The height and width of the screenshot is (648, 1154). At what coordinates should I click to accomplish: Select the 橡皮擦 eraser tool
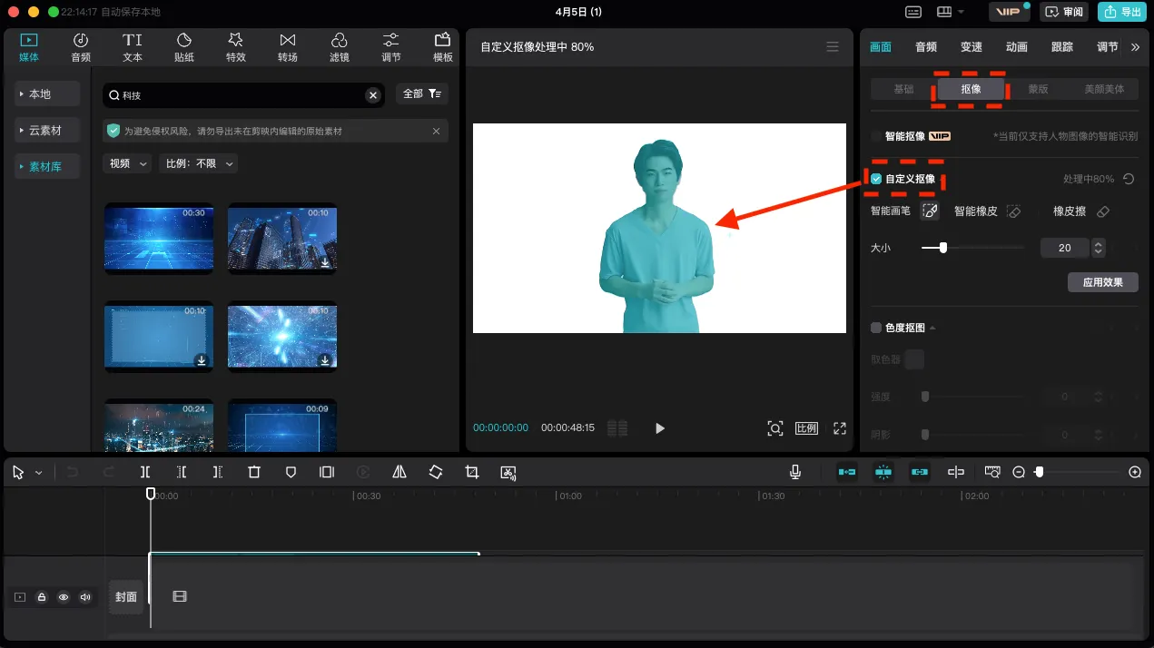pyautogui.click(x=1103, y=211)
